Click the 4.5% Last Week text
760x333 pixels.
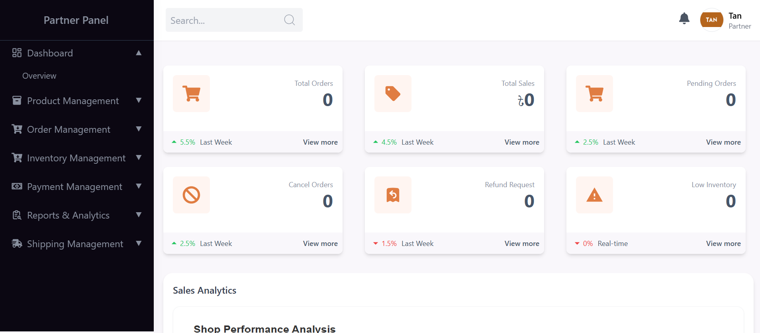[407, 142]
